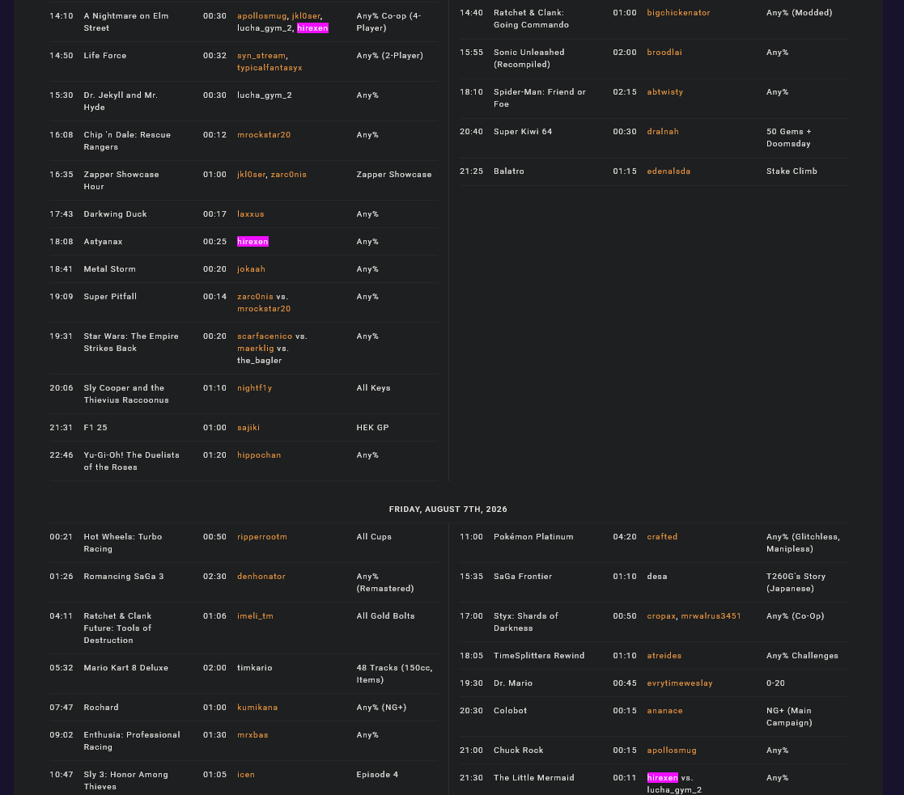Open hippochan link for Yu-Gi-Oh run
Screen dimensions: 904x795
click(x=260, y=455)
